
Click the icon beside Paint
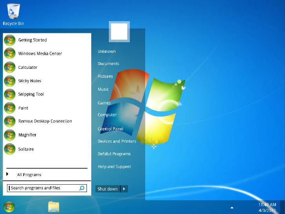(x=10, y=108)
